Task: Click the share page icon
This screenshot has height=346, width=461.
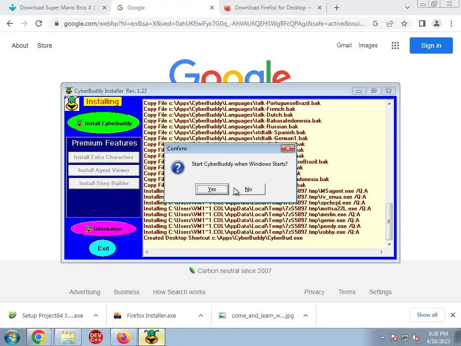Action: tap(390, 23)
